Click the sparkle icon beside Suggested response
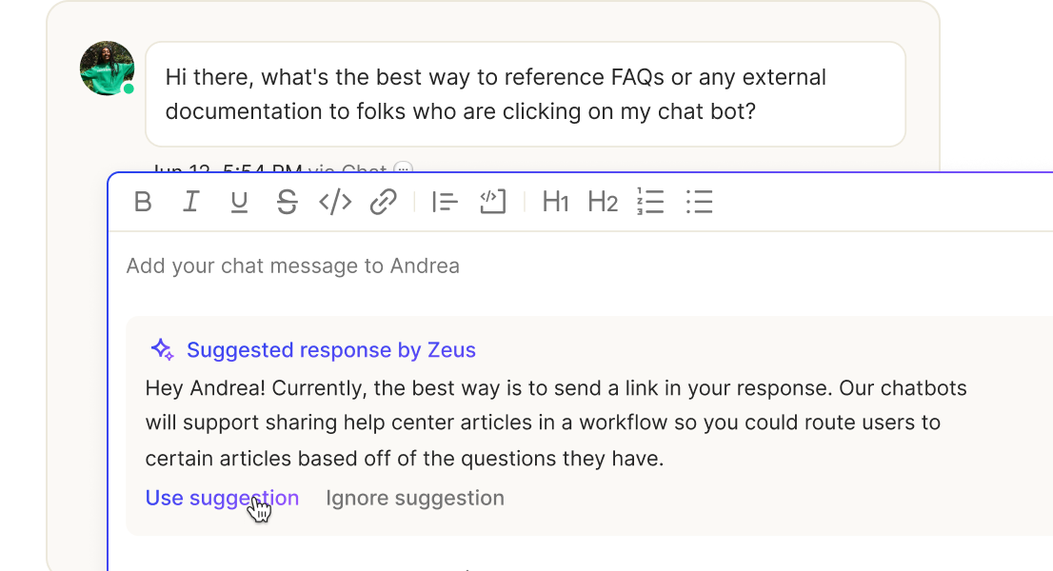The width and height of the screenshot is (1053, 571). [162, 349]
